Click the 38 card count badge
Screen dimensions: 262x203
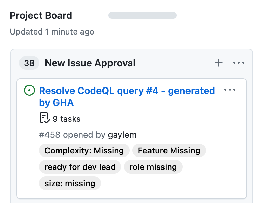click(29, 63)
